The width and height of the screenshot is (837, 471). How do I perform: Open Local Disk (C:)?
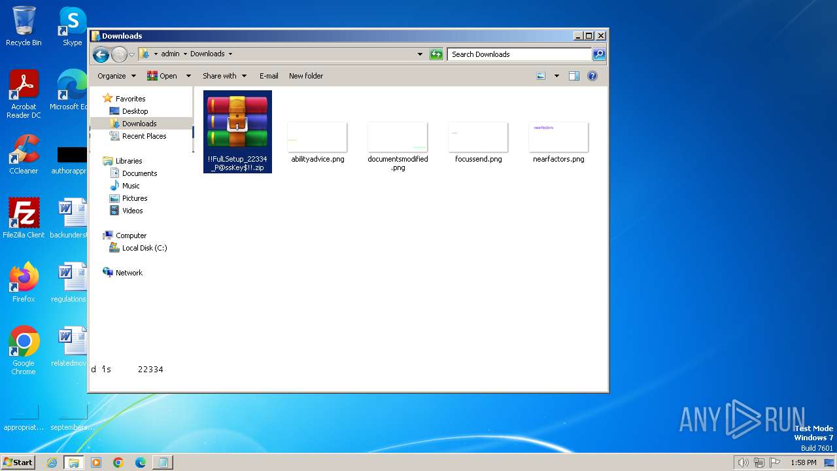[145, 248]
